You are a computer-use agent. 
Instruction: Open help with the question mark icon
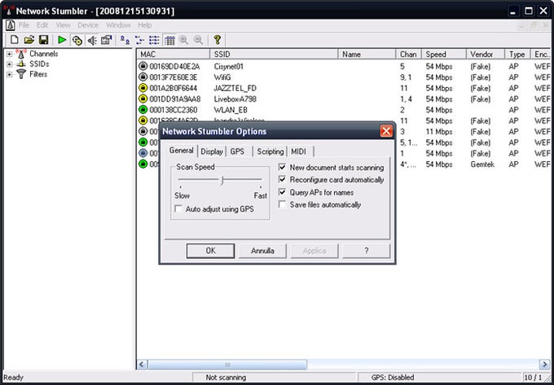tap(218, 40)
